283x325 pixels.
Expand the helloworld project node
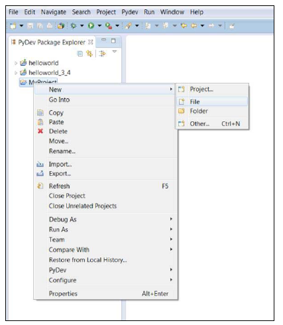16,63
